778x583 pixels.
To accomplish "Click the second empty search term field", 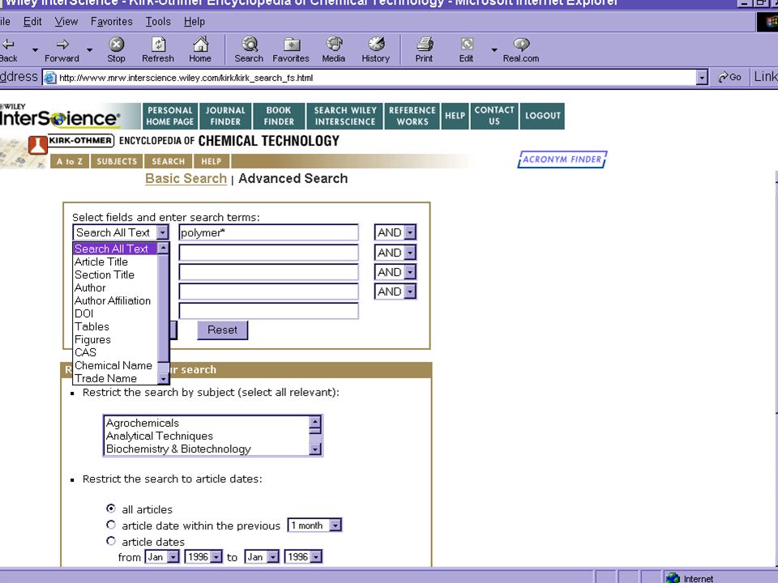I will (x=268, y=253).
